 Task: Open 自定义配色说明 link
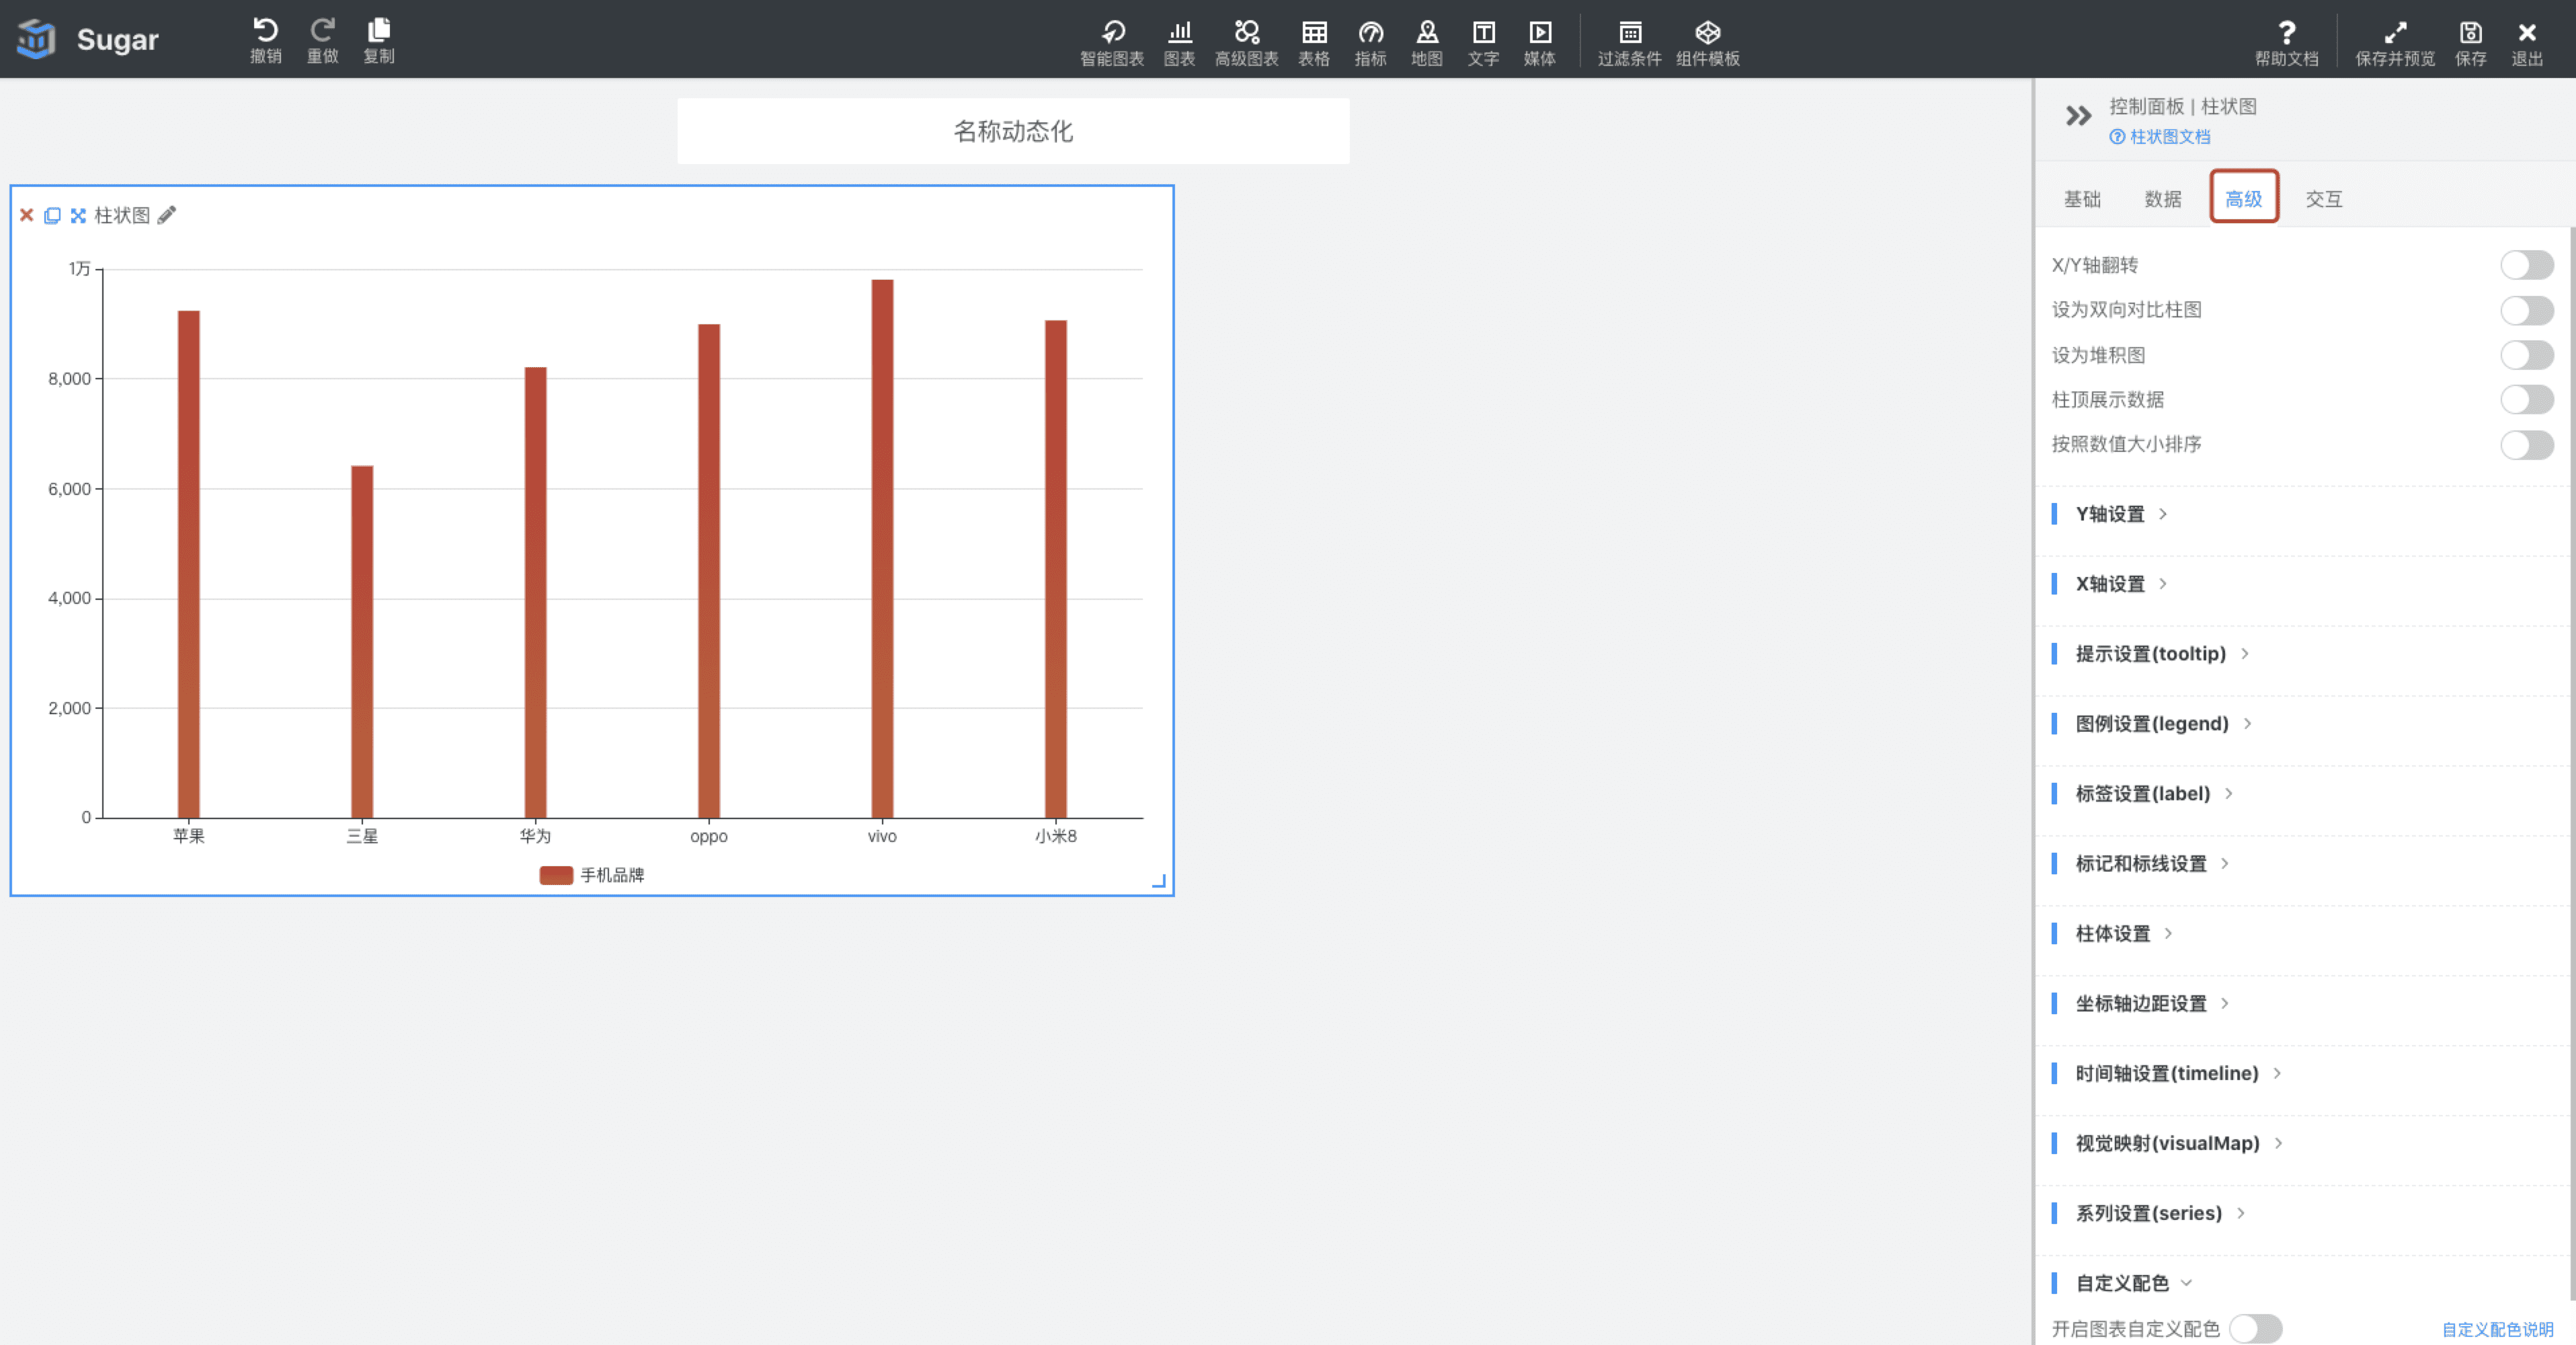click(x=2498, y=1330)
